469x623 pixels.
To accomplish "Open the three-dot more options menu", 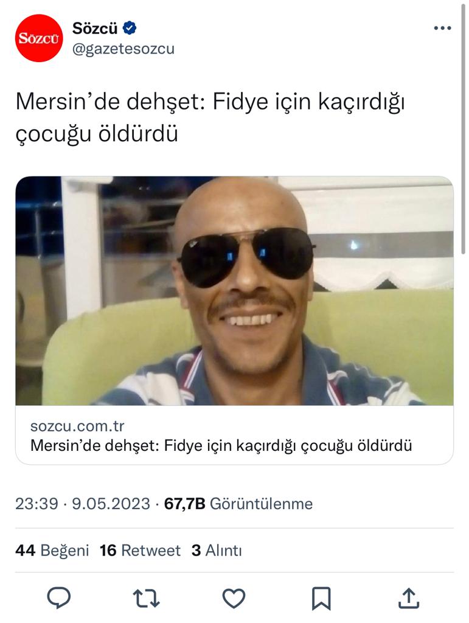I will tap(442, 28).
